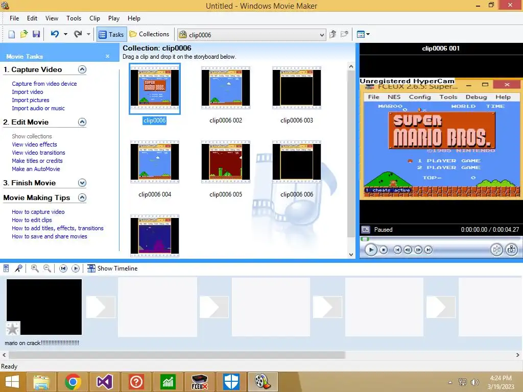Create new collection folder icon
Viewport: 523px width, 392px height.
point(344,34)
